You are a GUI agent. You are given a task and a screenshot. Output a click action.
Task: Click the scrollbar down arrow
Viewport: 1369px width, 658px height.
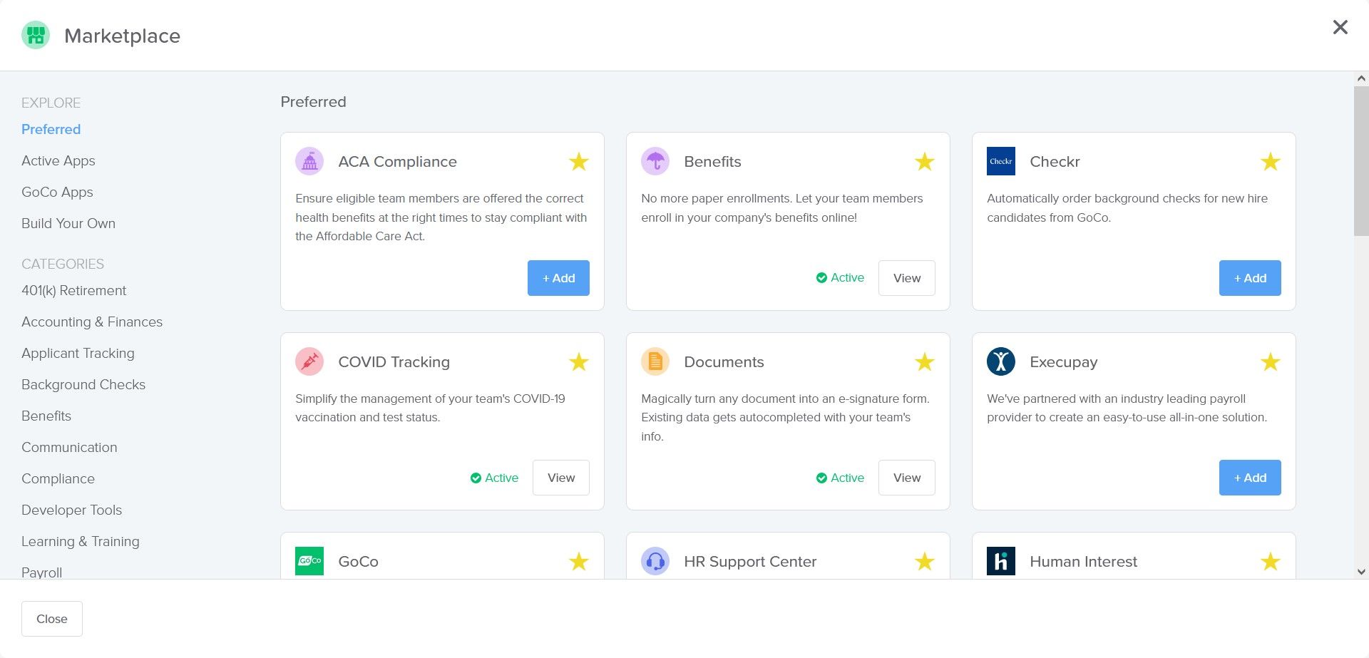[x=1361, y=572]
